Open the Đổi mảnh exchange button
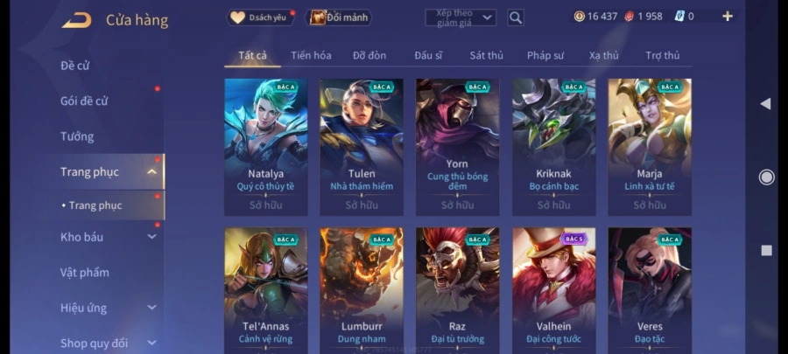Screen dimensions: 788x354 (339, 17)
